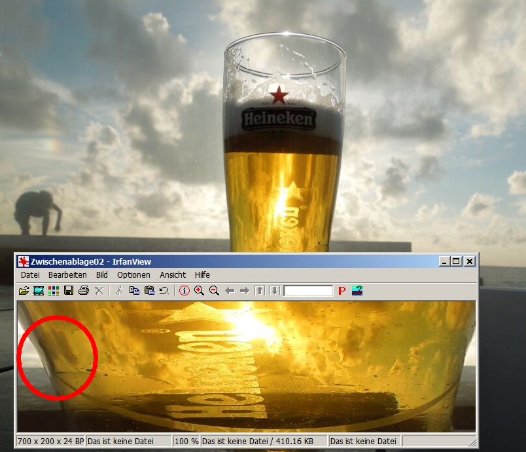Start the slideshow from the filmstrip icon
The width and height of the screenshot is (526, 452).
coord(39,290)
